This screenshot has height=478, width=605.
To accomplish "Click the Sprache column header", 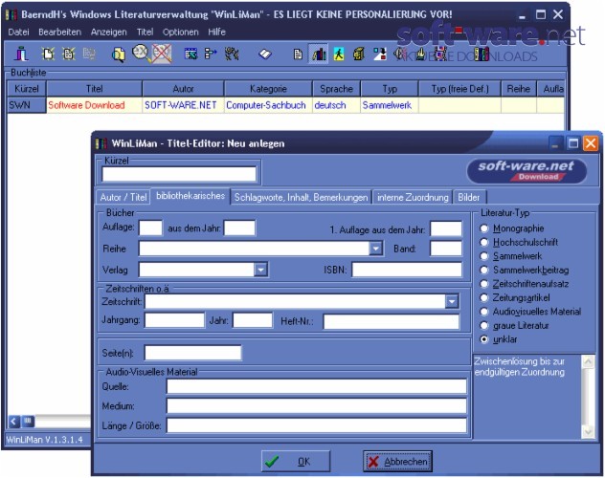I will point(336,89).
